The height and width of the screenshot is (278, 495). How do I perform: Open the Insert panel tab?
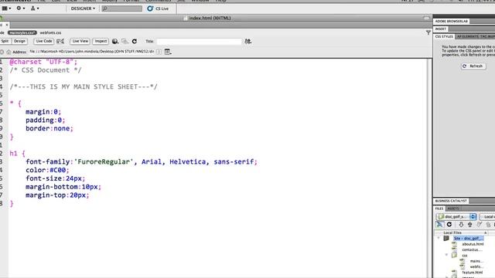[x=441, y=29]
